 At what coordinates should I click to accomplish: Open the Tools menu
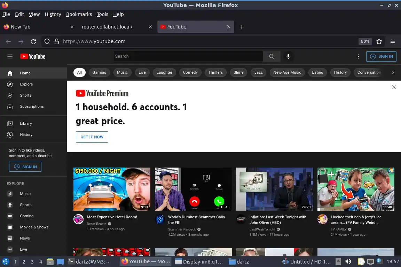click(103, 14)
